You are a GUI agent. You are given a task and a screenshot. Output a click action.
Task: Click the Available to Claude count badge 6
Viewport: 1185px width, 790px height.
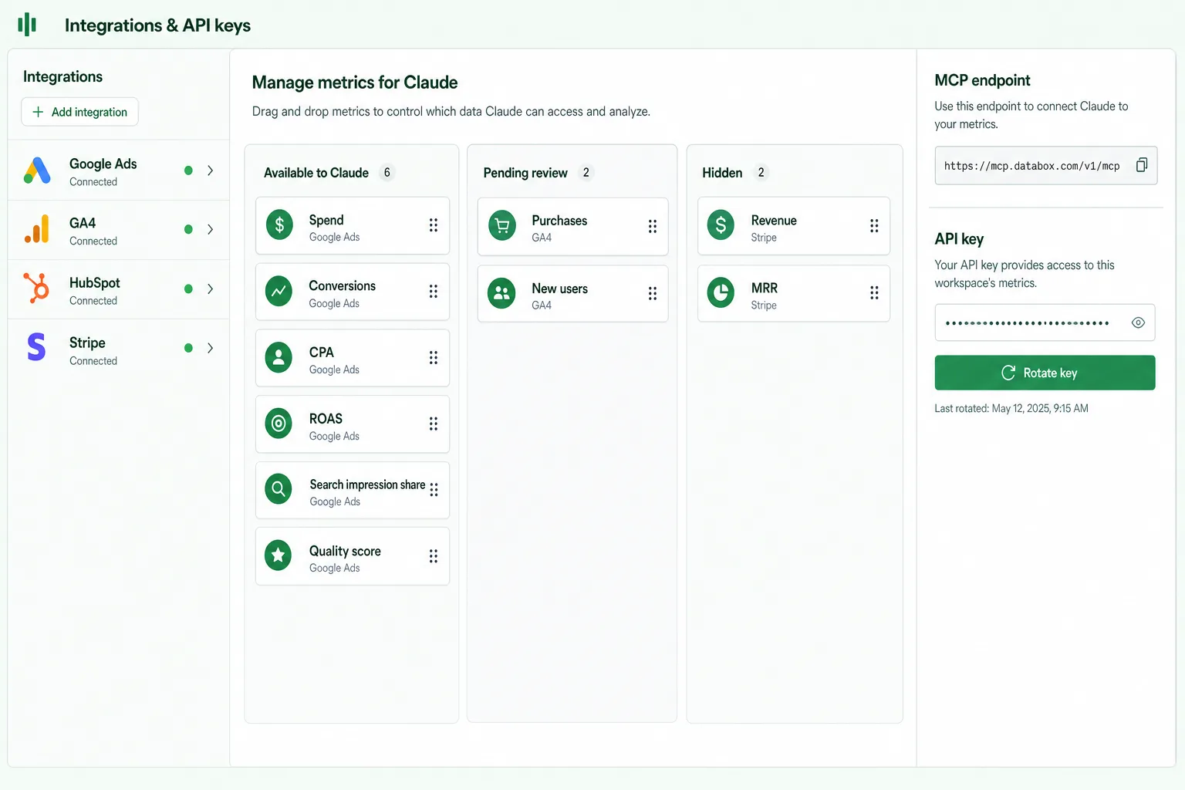click(x=387, y=173)
